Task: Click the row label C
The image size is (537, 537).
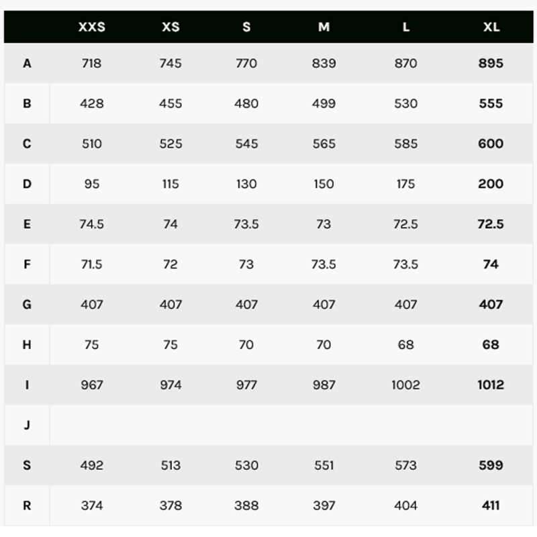Action: [27, 144]
